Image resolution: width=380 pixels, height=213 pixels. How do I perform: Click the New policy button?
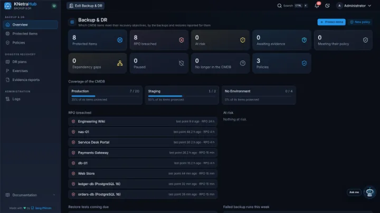pyautogui.click(x=359, y=22)
